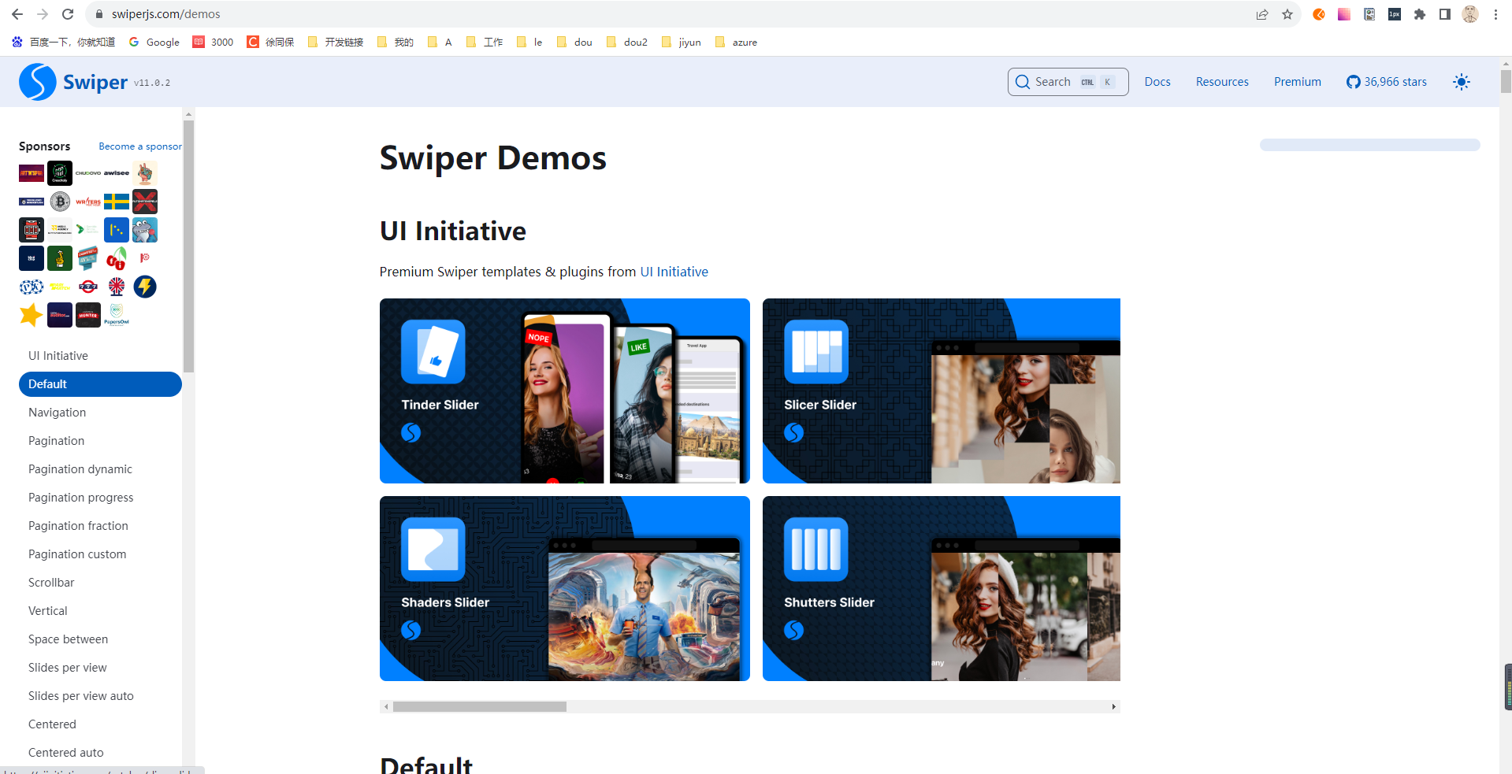This screenshot has height=774, width=1512.
Task: Click the Swiper logo in the header
Action: [73, 82]
